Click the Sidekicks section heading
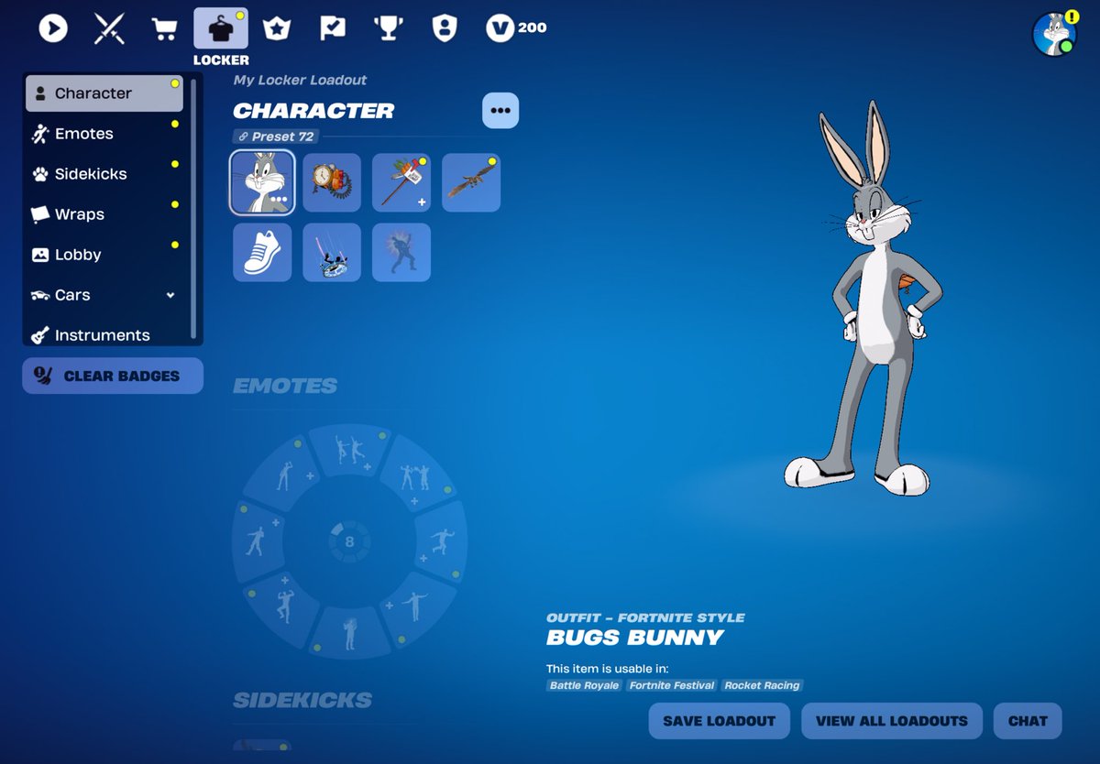The height and width of the screenshot is (764, 1100). click(x=302, y=700)
